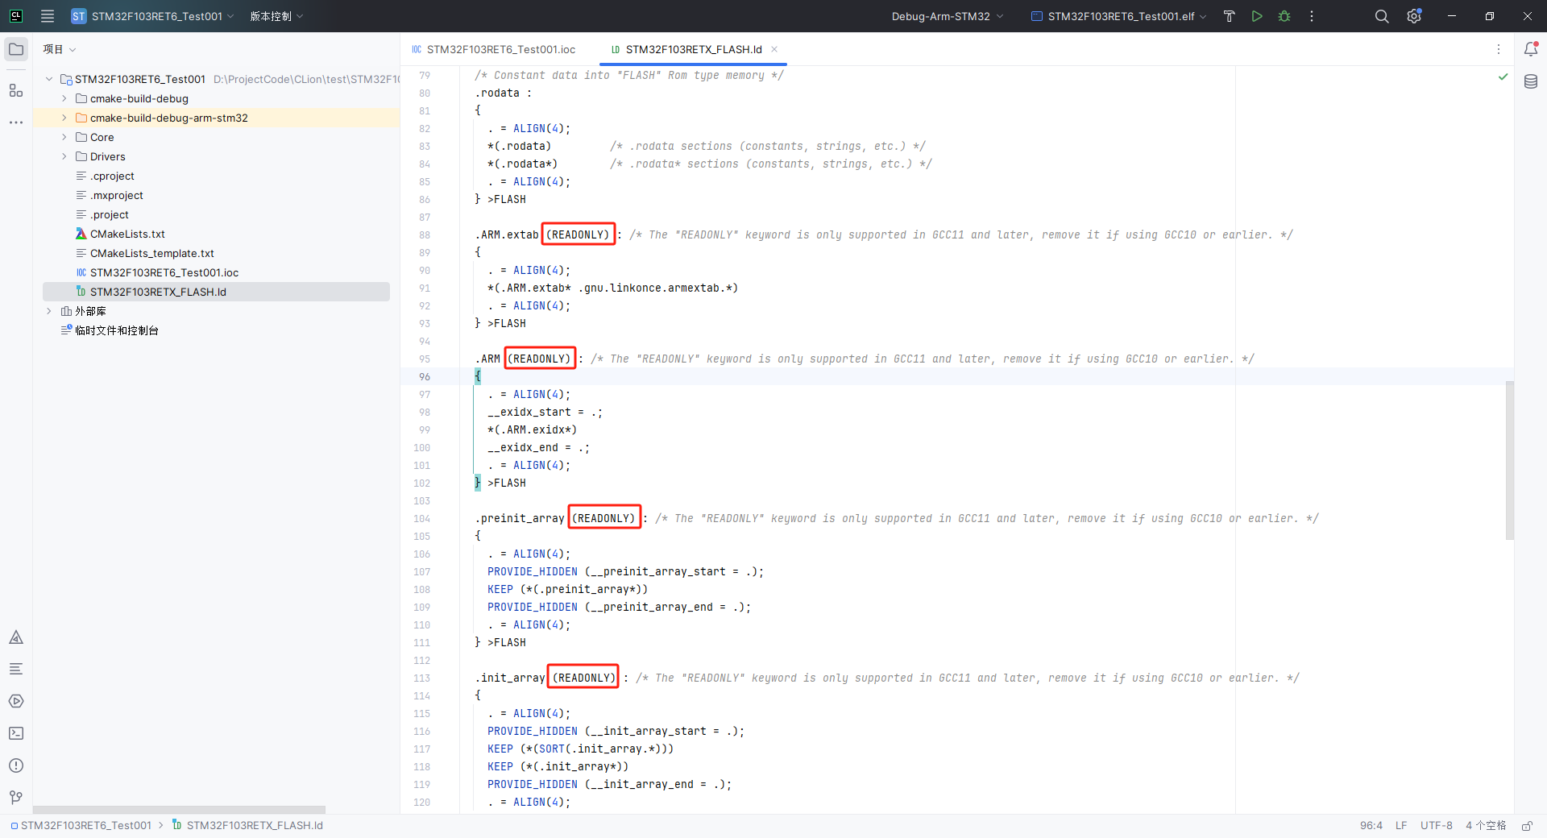Click project panel horizontal scrollbar
This screenshot has height=838, width=1547.
point(179,810)
